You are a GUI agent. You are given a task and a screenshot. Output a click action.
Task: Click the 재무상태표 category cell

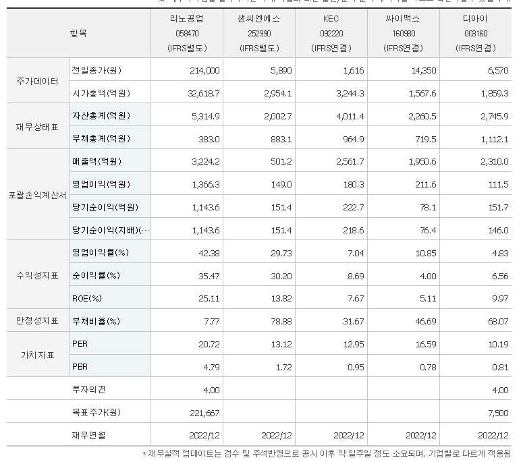tap(37, 127)
